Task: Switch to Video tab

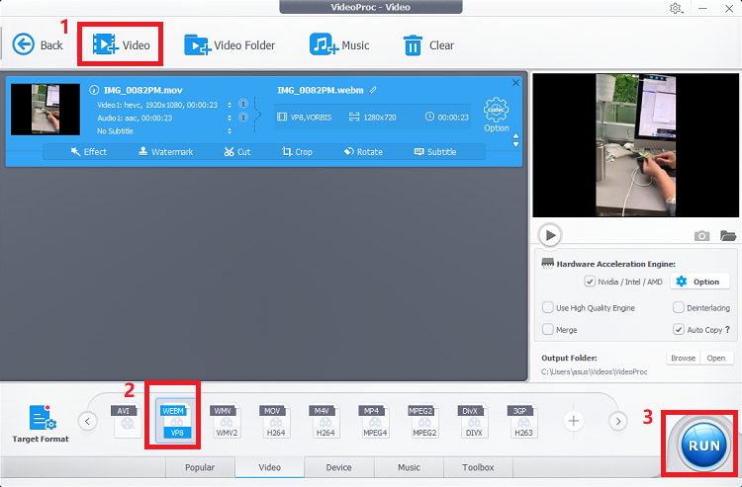Action: [x=270, y=467]
